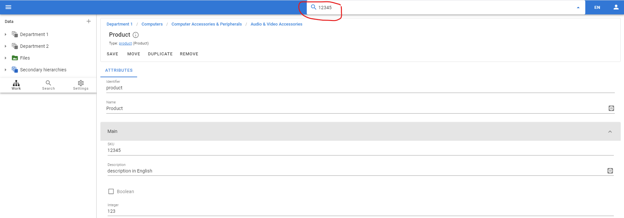
Task: Select Department 1 in the tree
Action: point(34,34)
